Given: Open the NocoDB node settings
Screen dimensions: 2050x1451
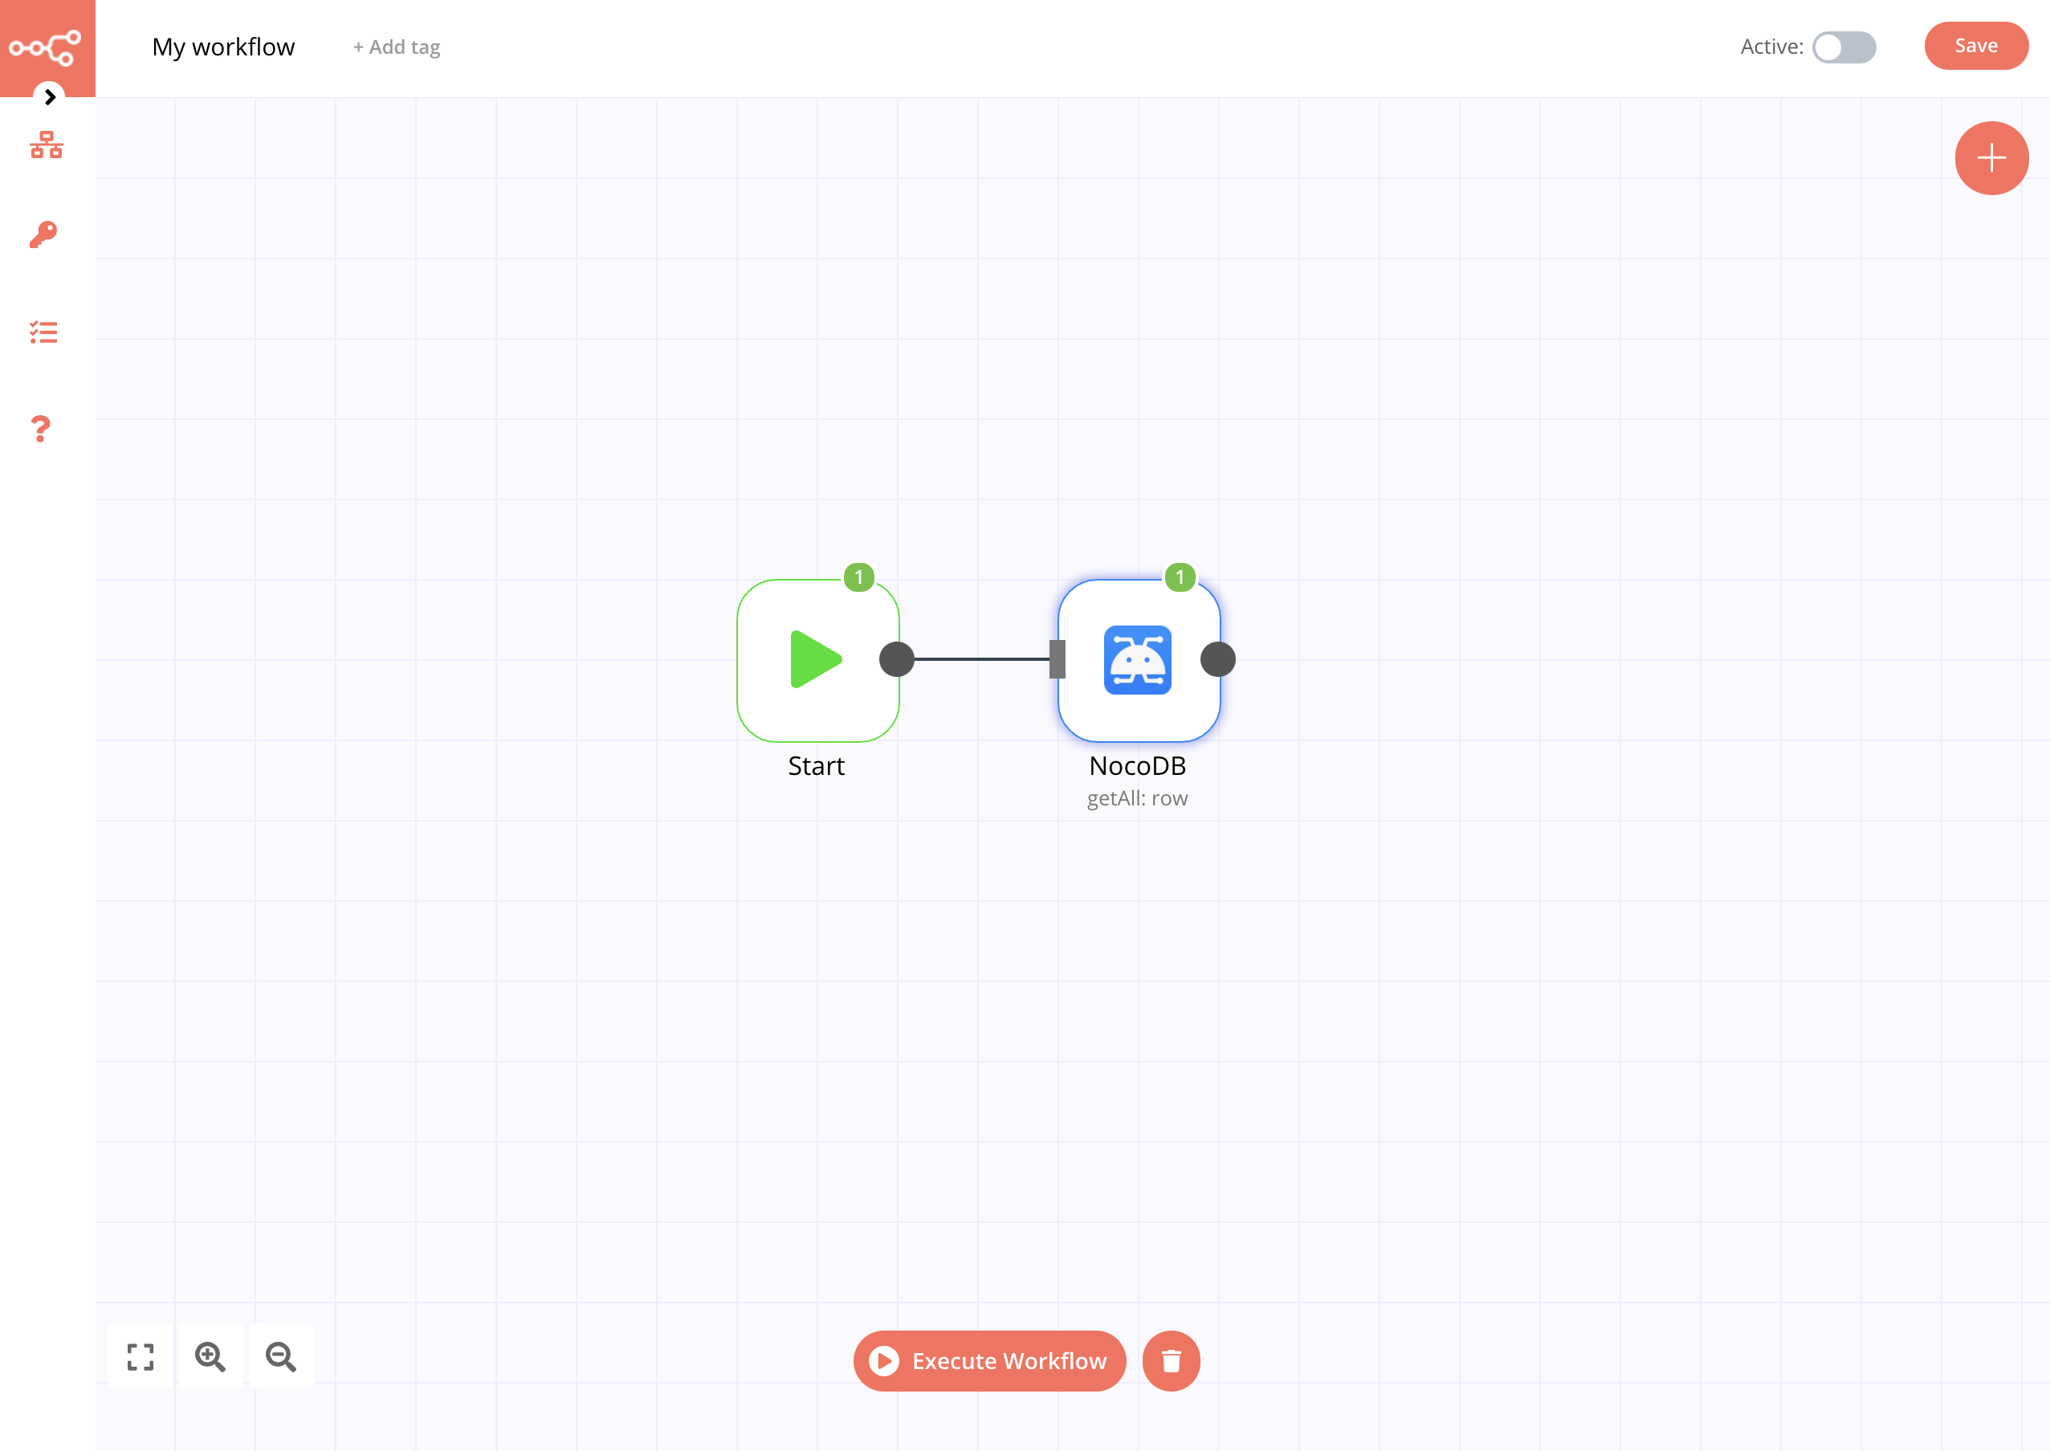Looking at the screenshot, I should pyautogui.click(x=1138, y=659).
